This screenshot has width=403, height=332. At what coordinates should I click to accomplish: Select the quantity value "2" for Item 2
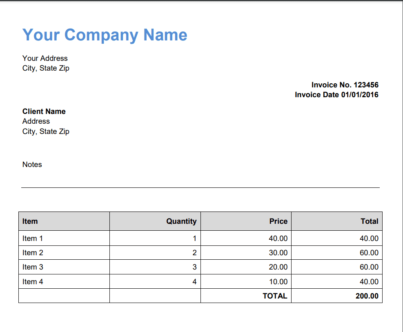coord(194,252)
